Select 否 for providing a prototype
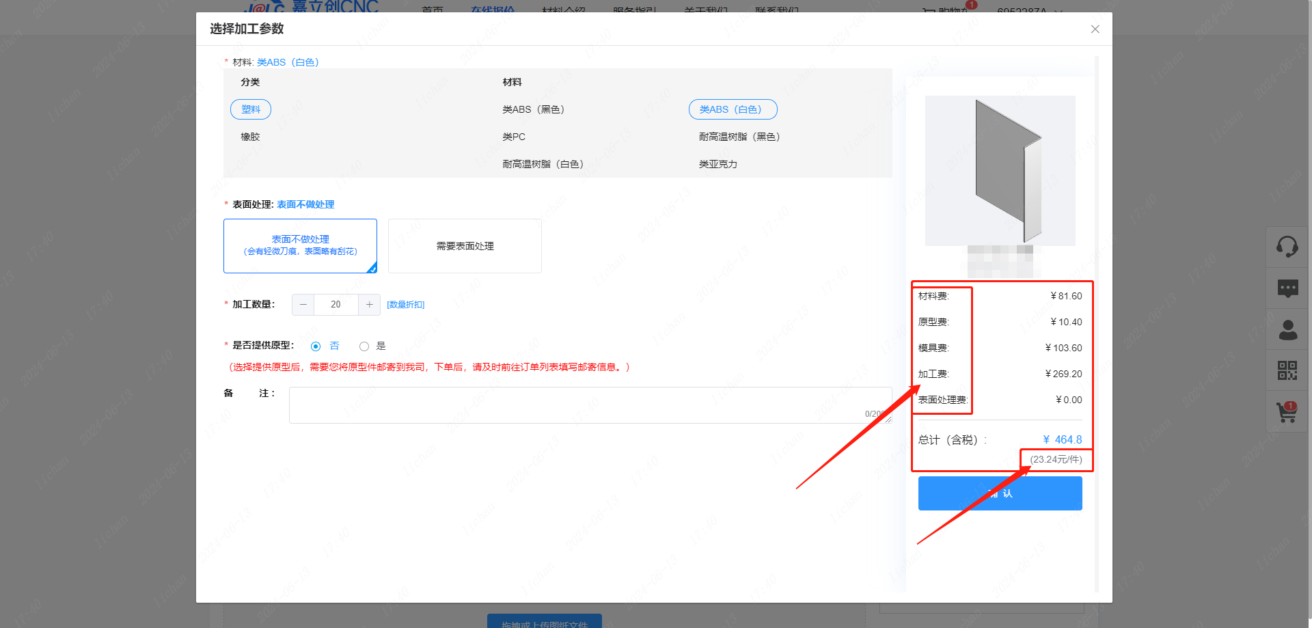The width and height of the screenshot is (1312, 628). point(316,346)
